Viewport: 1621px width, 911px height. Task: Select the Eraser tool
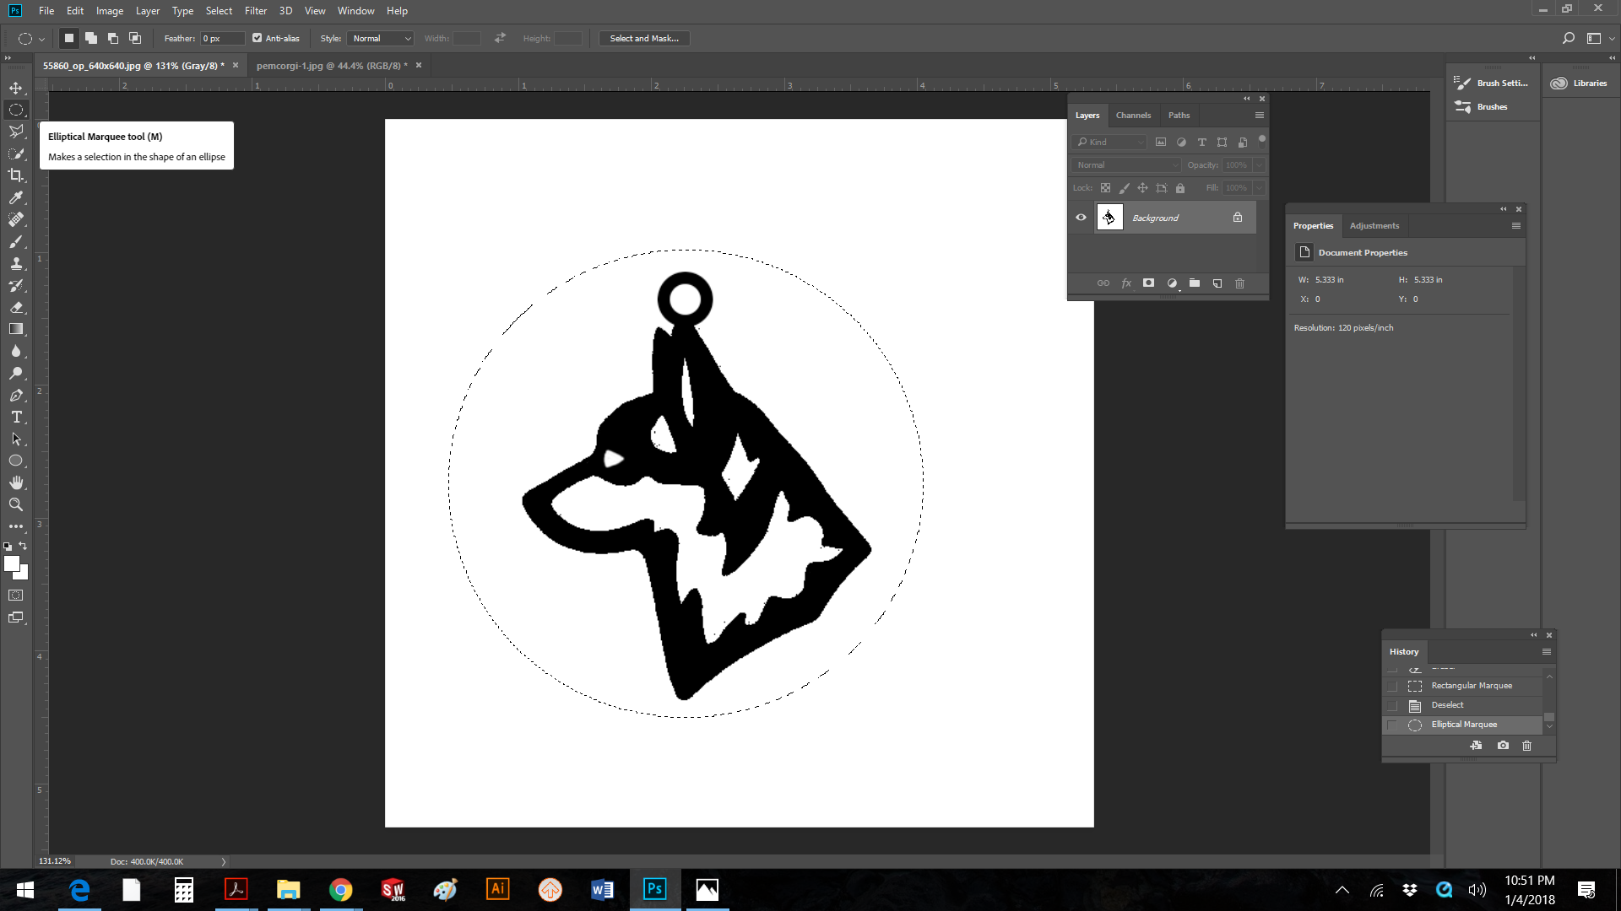pyautogui.click(x=16, y=307)
